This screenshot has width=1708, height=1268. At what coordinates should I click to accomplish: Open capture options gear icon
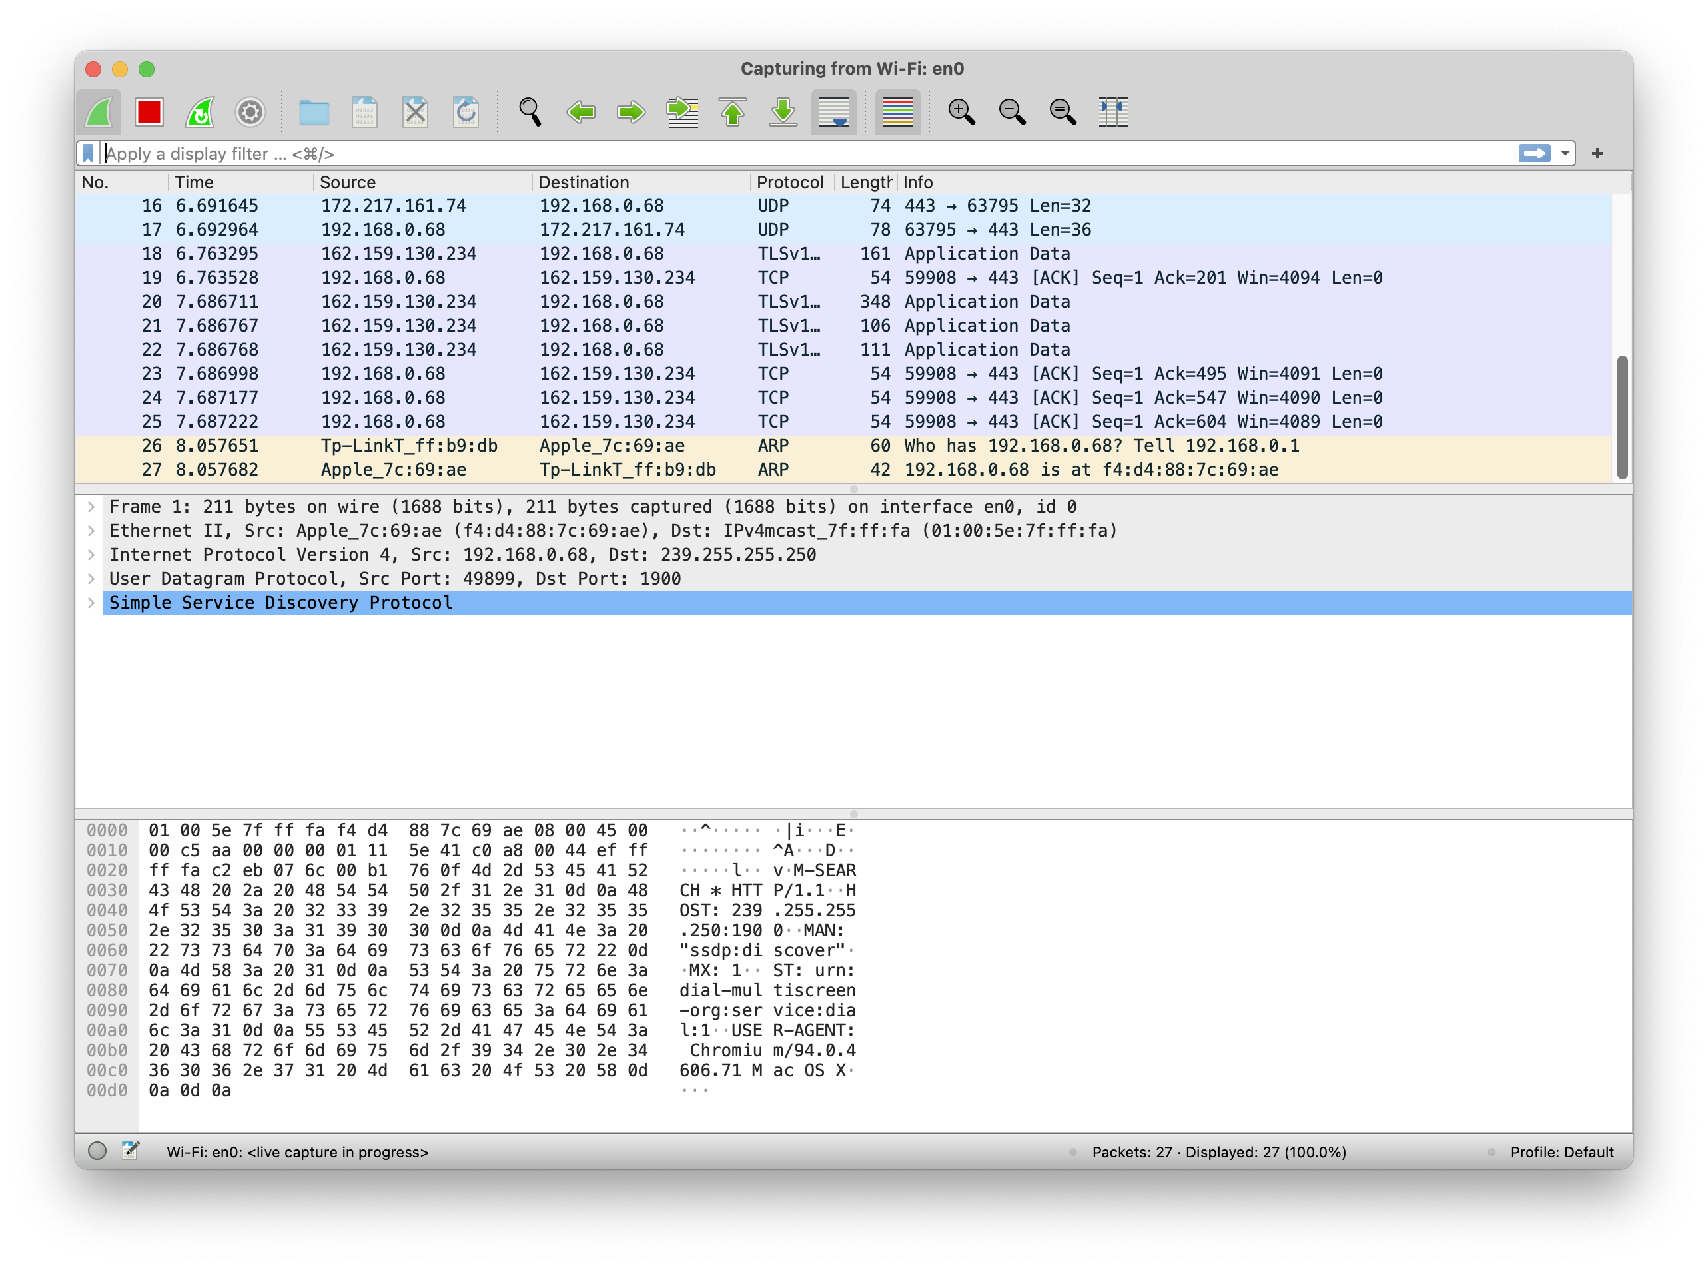[250, 112]
